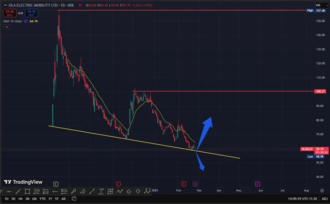This screenshot has width=330, height=204.
Task: Click the 64.19 EMA value
Action: pyautogui.click(x=33, y=21)
